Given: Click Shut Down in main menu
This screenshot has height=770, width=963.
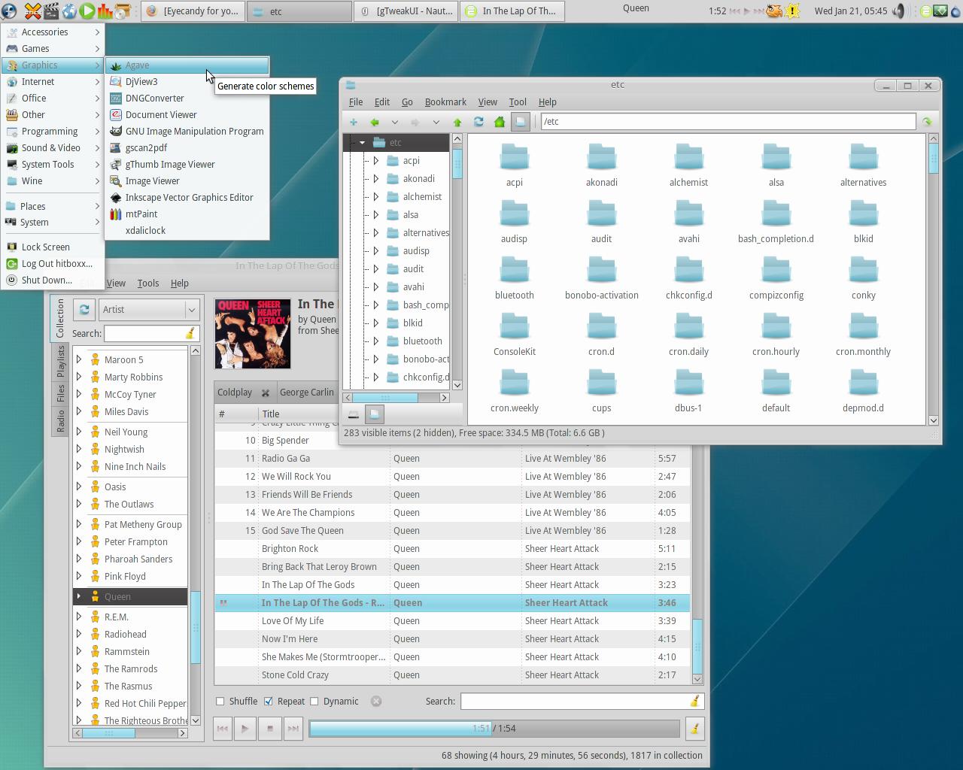Looking at the screenshot, I should pos(52,280).
